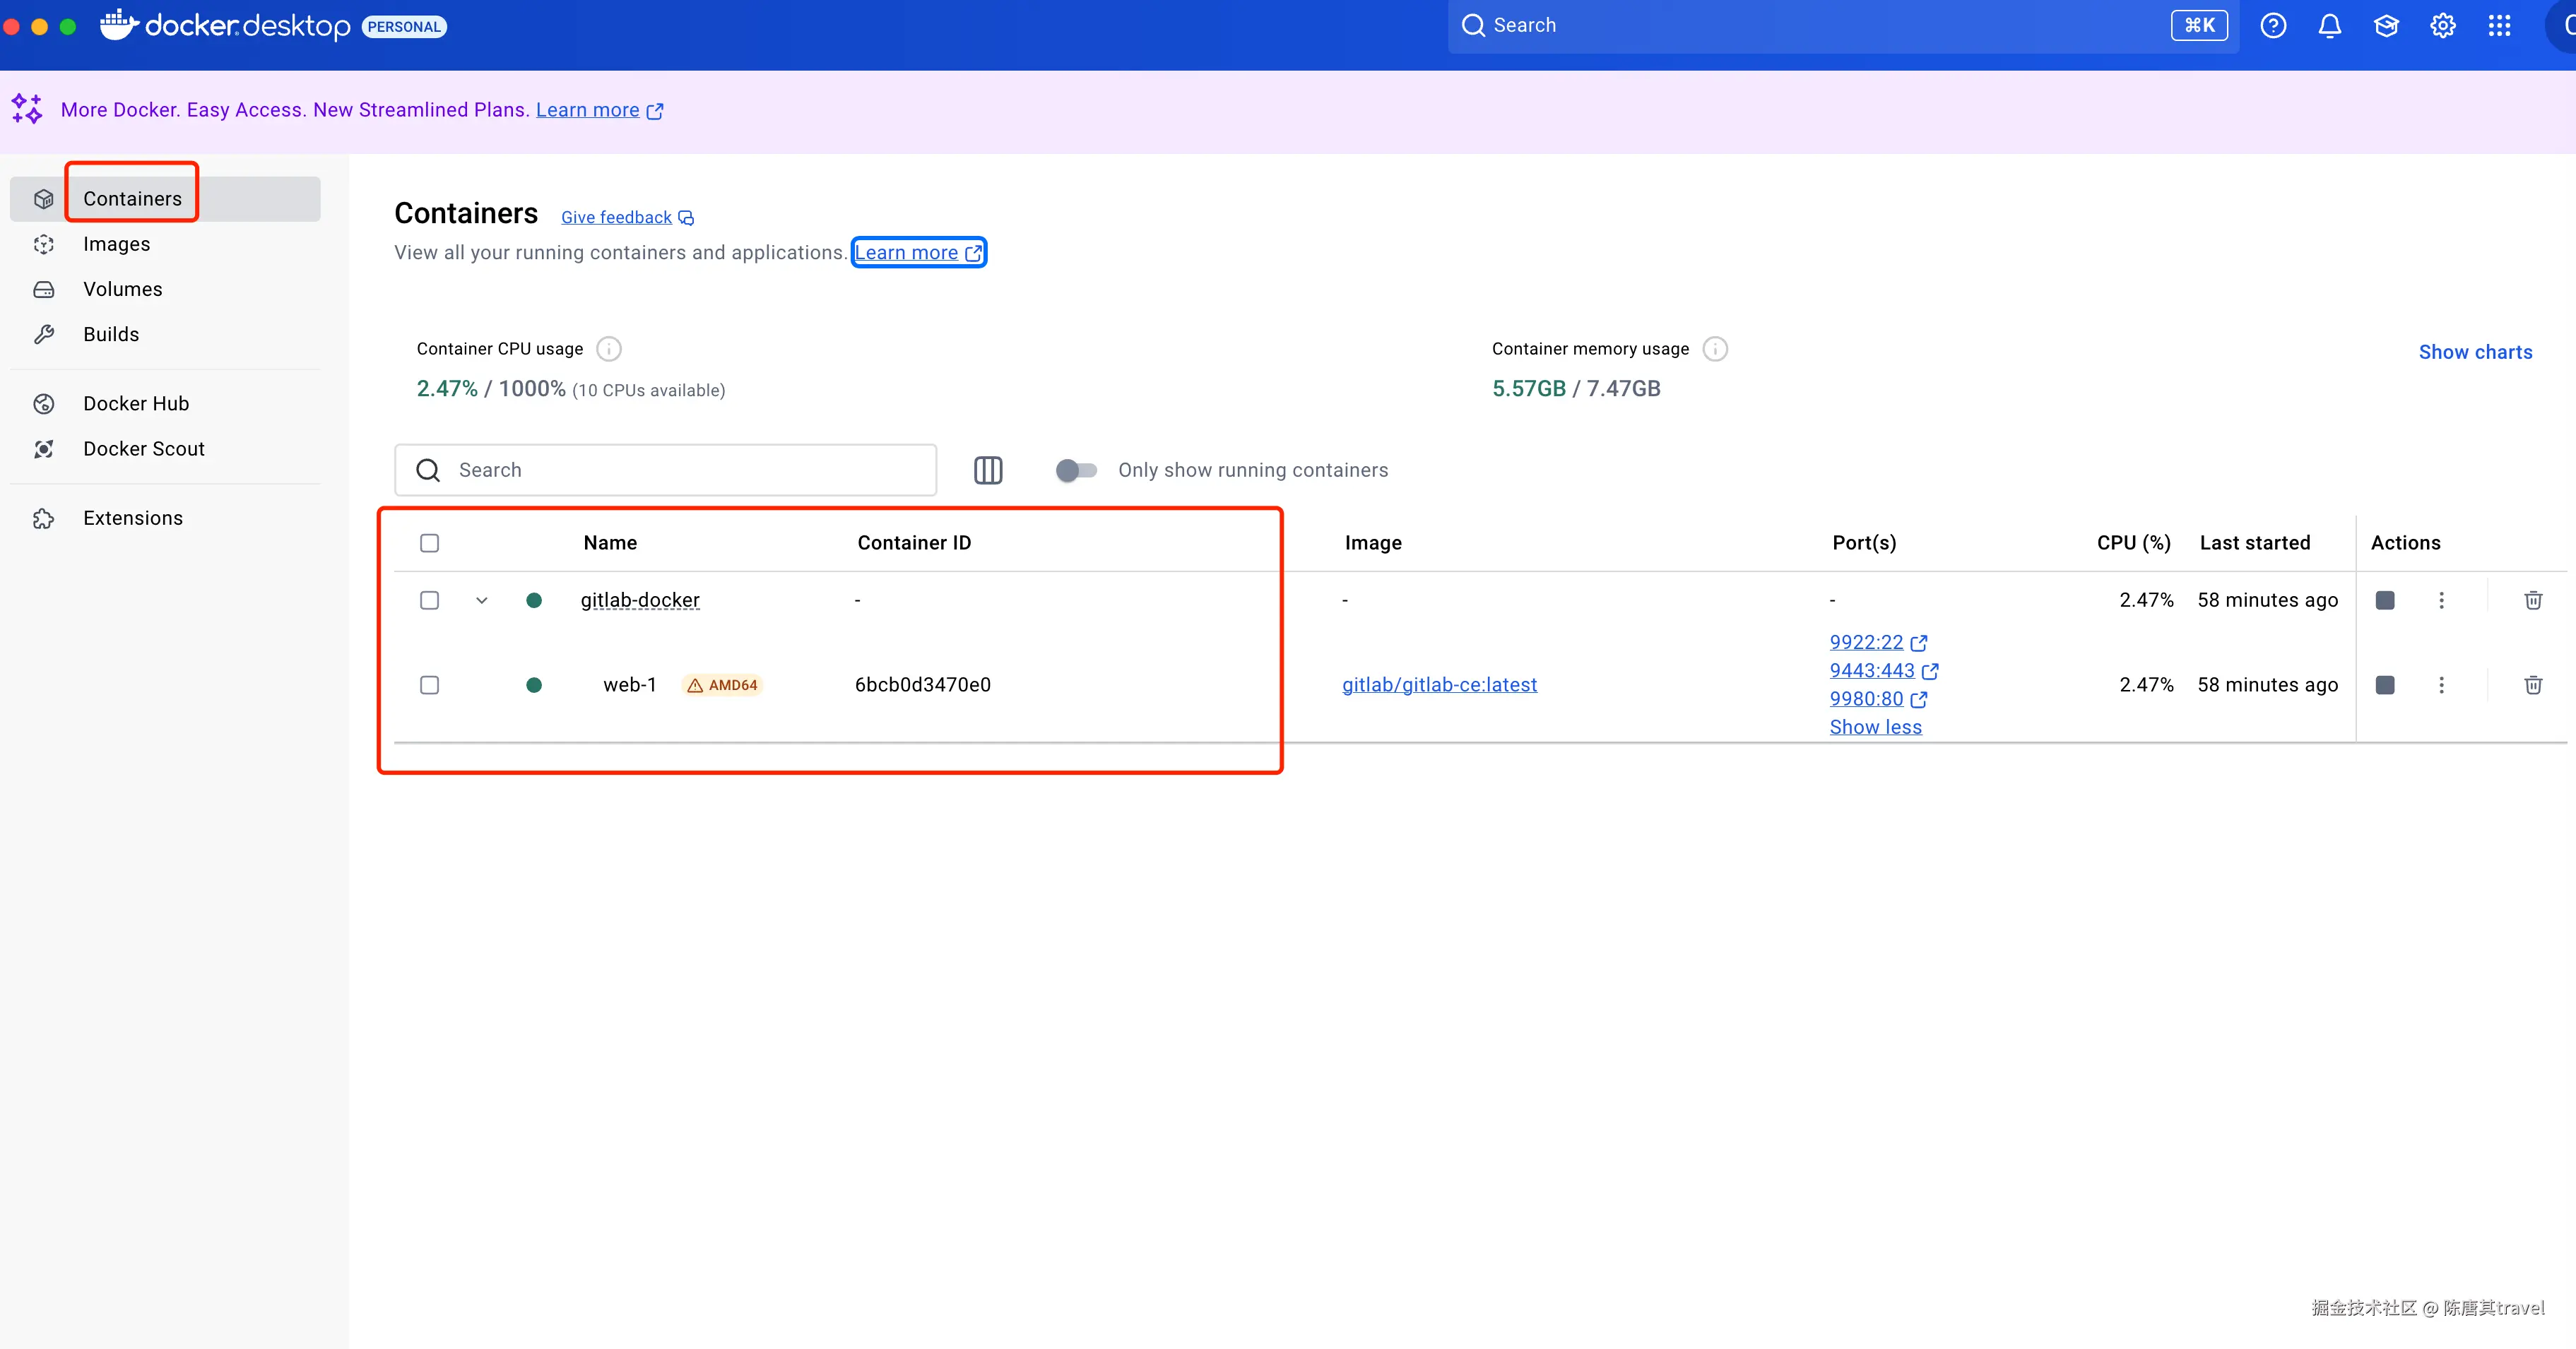The width and height of the screenshot is (2576, 1349).
Task: Sort by the Last started column header
Action: point(2255,543)
